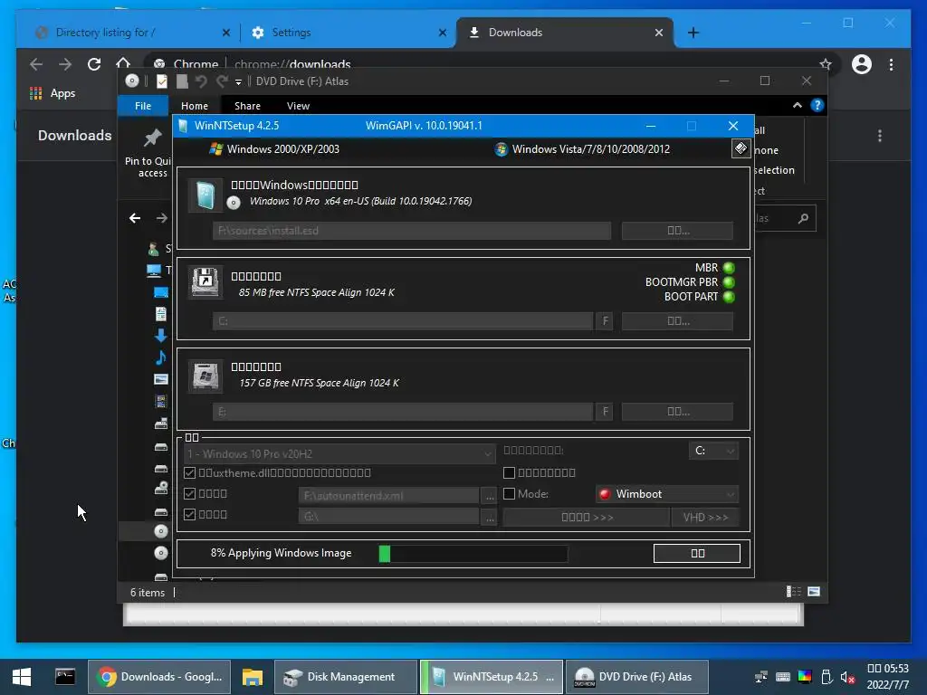
Task: Select the Windows Vista/7/8/10/2008/2012 tab
Action: (582, 149)
